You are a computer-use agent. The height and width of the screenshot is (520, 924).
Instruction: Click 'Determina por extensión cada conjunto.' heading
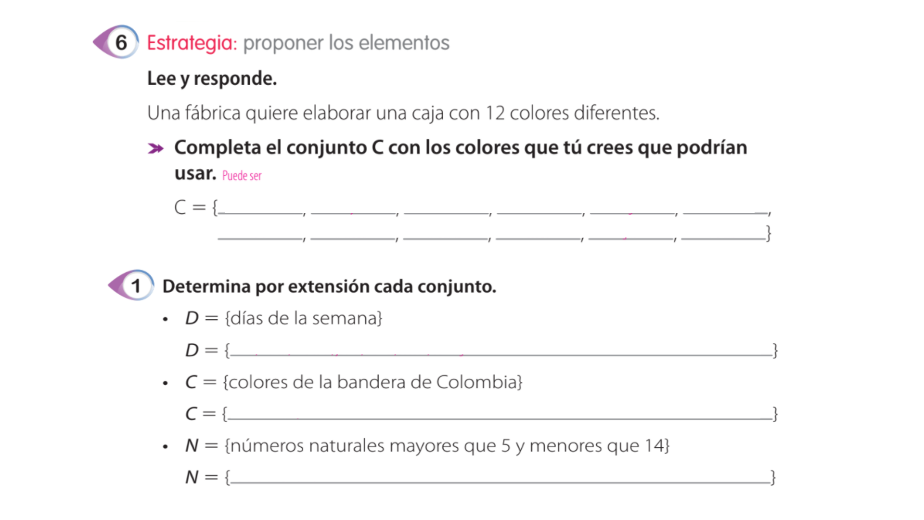pos(329,286)
